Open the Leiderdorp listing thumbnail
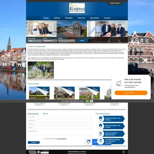 (39, 93)
